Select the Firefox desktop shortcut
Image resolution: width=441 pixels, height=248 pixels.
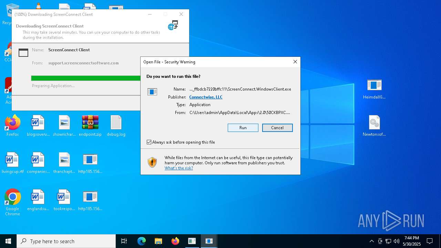click(x=13, y=126)
